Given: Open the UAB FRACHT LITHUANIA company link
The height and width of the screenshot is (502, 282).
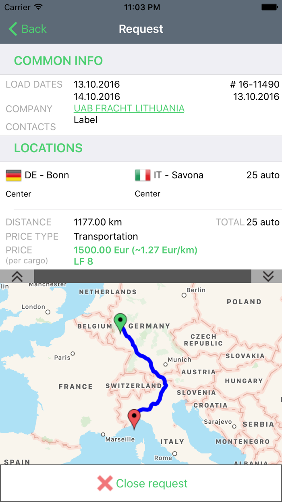Looking at the screenshot, I should pyautogui.click(x=129, y=108).
